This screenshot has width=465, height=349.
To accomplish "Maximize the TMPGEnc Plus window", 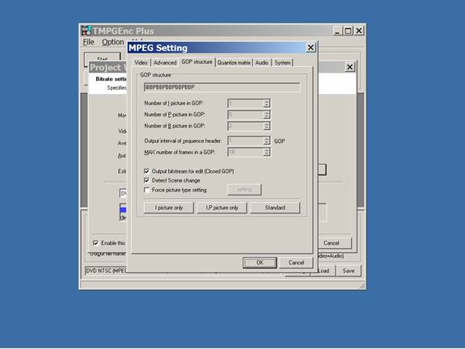I will tap(348, 31).
